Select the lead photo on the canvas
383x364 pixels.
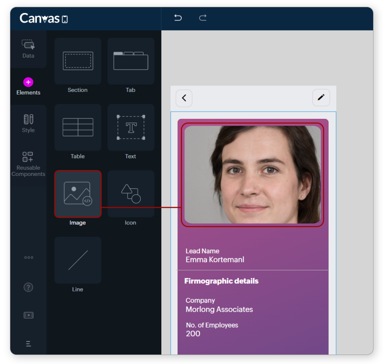(x=253, y=175)
